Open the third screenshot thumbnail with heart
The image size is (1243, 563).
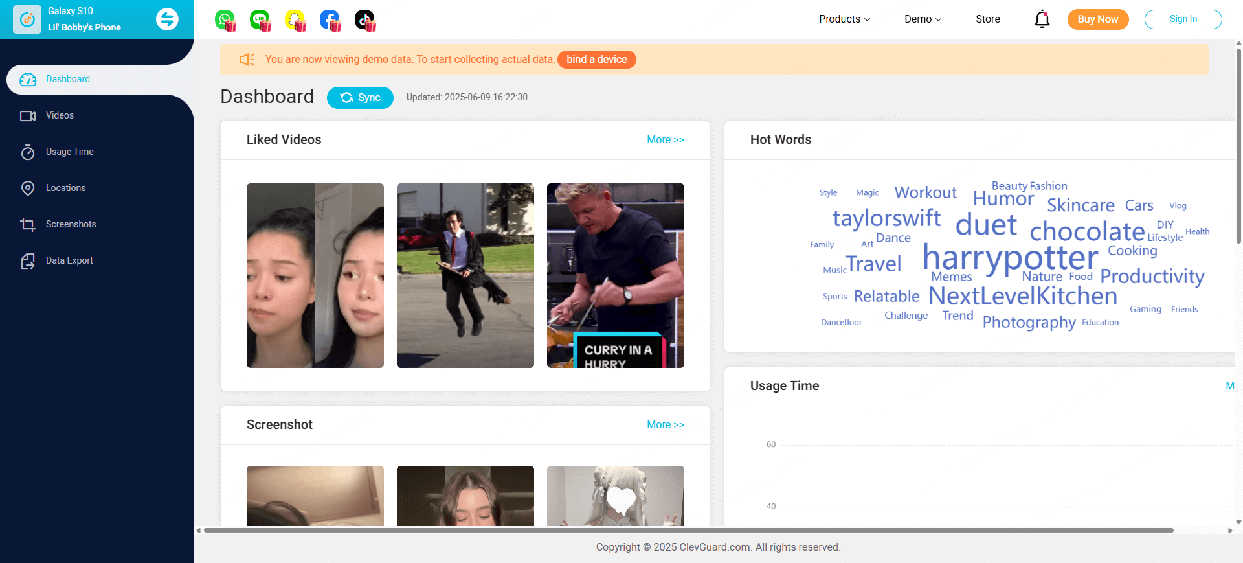coord(616,496)
